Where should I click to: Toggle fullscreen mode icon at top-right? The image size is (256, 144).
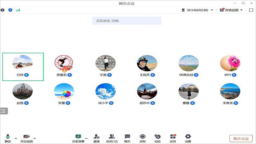point(251,10)
